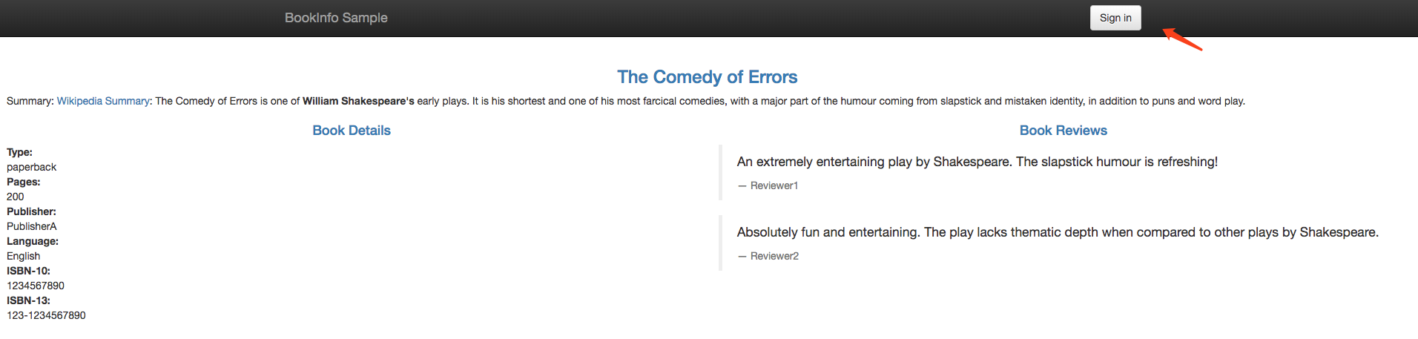Screen dimensions: 1418x339
Task: Click the ISBN-10 value 1234567890
Action: 36,286
